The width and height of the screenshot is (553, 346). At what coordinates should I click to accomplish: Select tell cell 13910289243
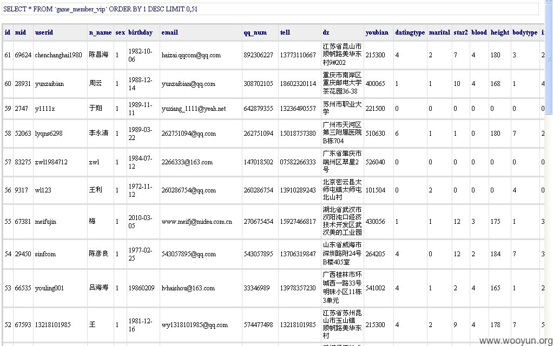(298, 190)
